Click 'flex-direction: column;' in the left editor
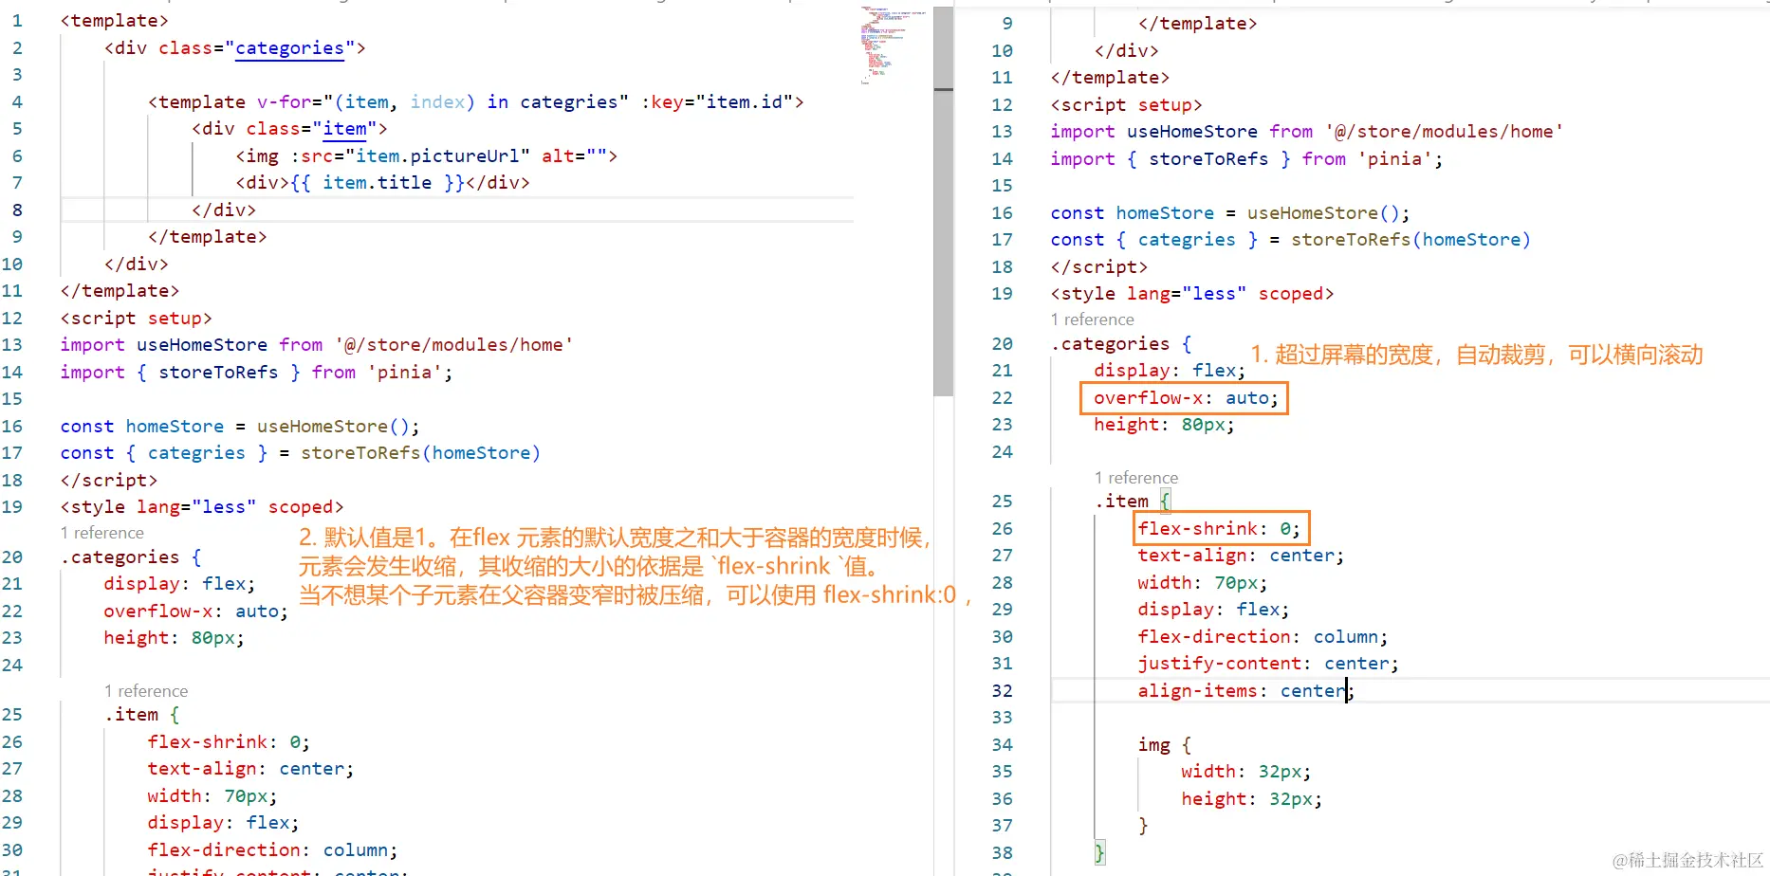This screenshot has width=1770, height=876. (272, 850)
